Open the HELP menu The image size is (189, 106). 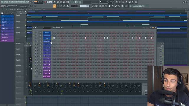tap(27, 2)
